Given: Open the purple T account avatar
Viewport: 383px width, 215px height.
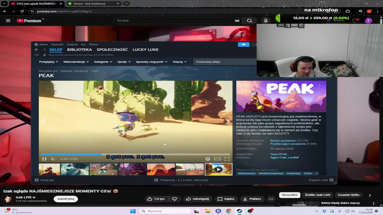Looking at the screenshot, I should pyautogui.click(x=369, y=21).
